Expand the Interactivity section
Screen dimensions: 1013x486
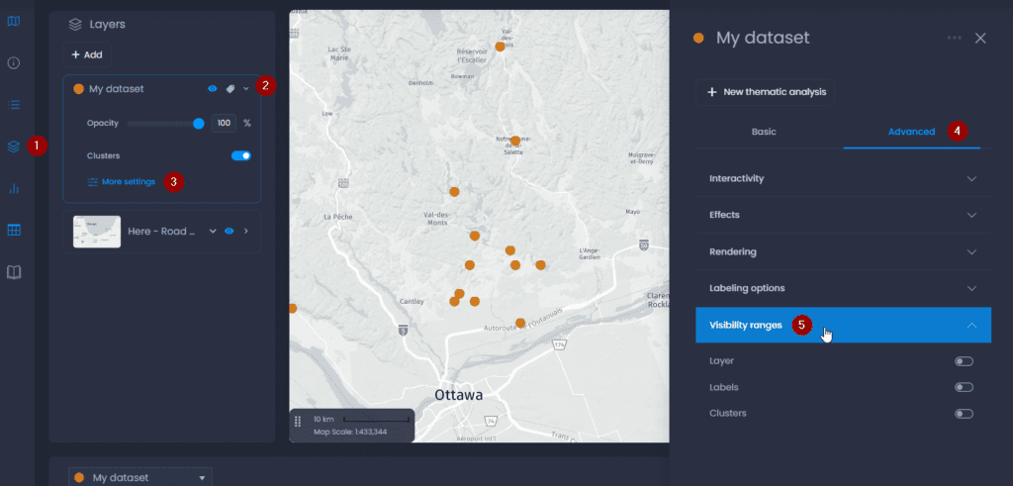tap(843, 178)
